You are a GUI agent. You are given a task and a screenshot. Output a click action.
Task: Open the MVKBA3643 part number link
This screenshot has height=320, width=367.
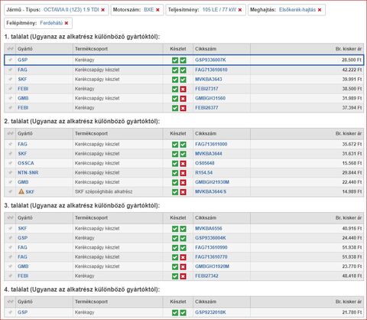click(x=209, y=80)
